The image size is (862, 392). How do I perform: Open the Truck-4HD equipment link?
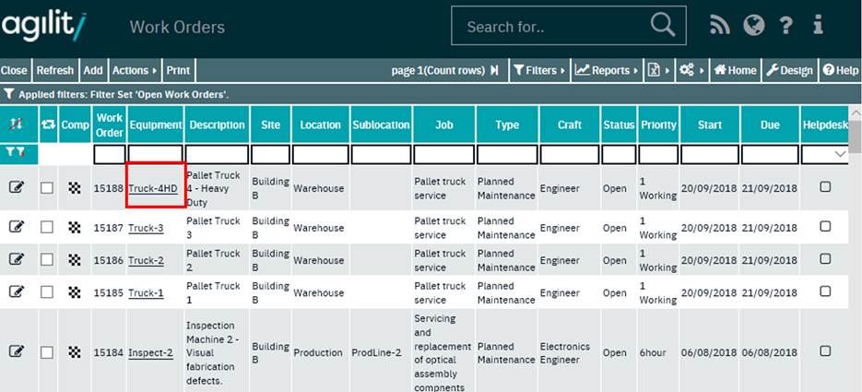pos(153,188)
